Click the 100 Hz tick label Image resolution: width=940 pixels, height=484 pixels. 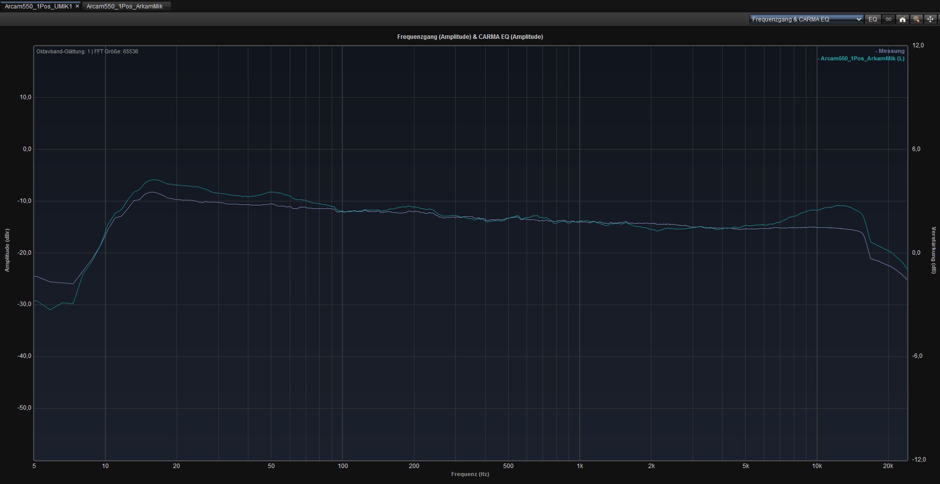(343, 466)
